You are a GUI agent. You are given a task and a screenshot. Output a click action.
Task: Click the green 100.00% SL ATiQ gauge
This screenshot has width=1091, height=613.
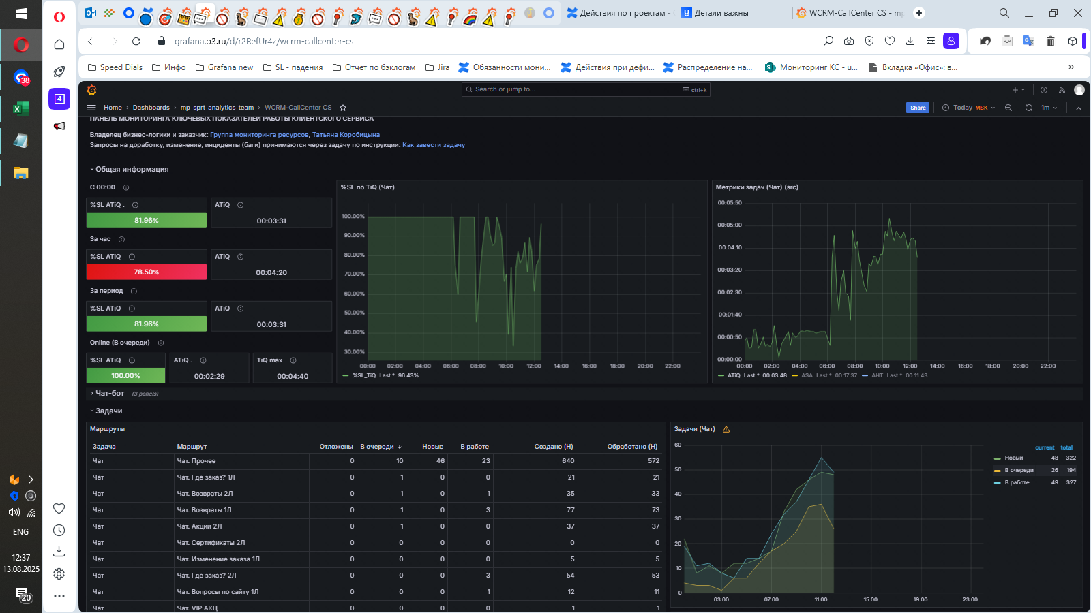125,375
